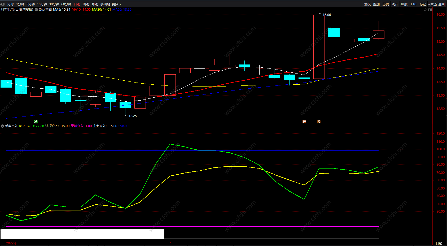Viewport: 447px width, 246px height.
Task: Select the 日线 daily period tab
Action: click(x=77, y=4)
